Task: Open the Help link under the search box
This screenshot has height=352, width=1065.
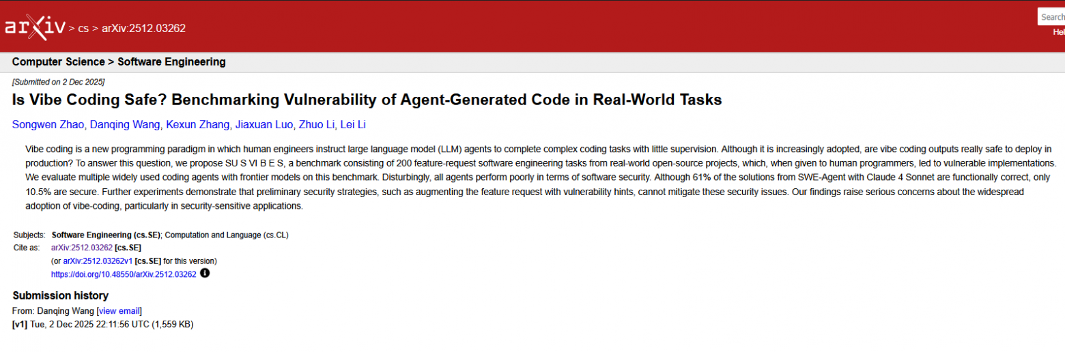Action: (1058, 32)
